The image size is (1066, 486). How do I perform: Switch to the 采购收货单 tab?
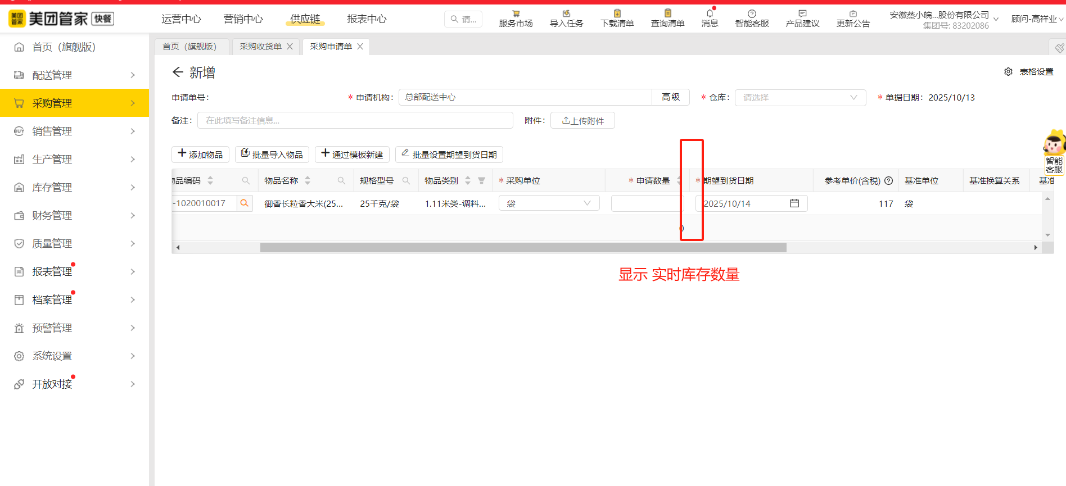pos(260,47)
